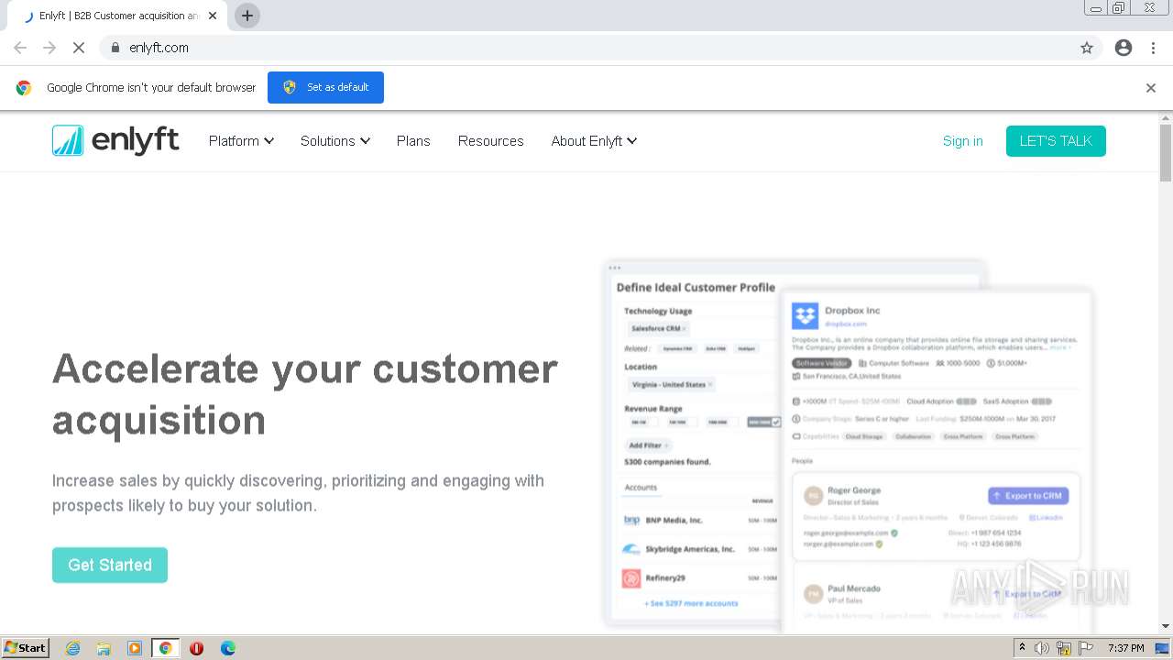Open the Chrome profile icon
Screen dimensions: 1173x660
pyautogui.click(x=1124, y=48)
